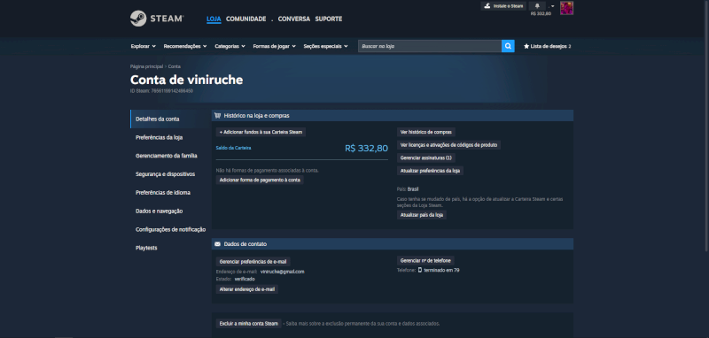Click Adicionar fundos à sua Carteira Steam

pos(261,132)
